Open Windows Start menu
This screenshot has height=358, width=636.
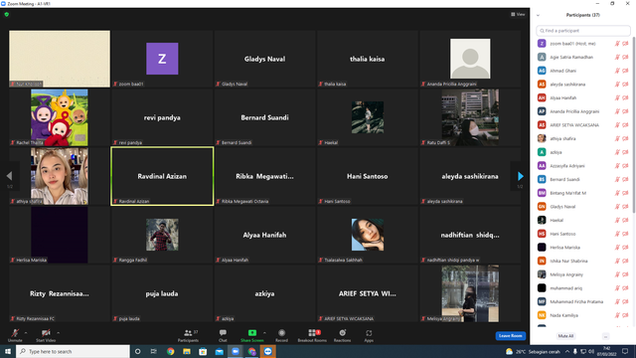pyautogui.click(x=8, y=351)
